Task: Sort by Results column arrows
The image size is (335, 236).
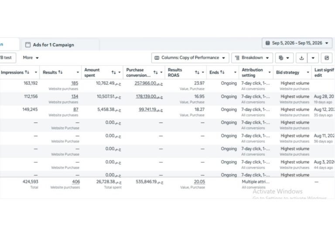Action: (60, 72)
